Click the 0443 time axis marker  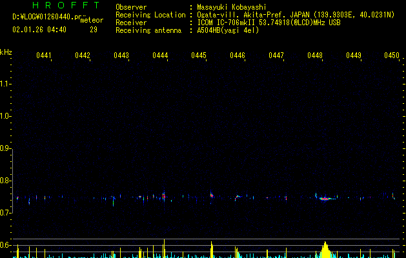click(x=121, y=55)
